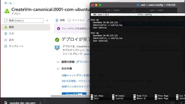
Task: Click the deployment resource cubes icon
Action: click(x=7, y=11)
